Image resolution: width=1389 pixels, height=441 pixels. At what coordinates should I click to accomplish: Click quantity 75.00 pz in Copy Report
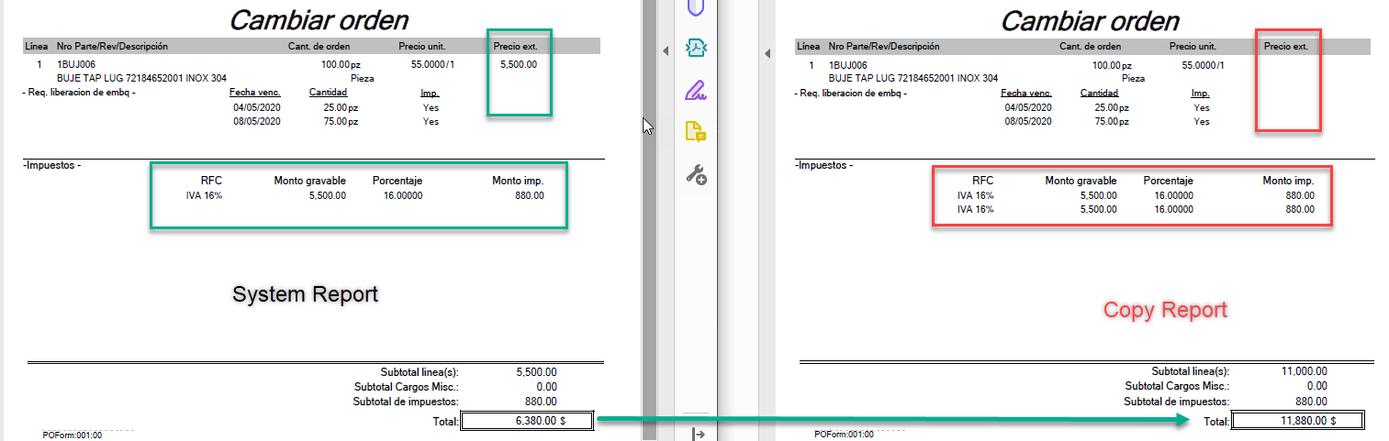coord(1110,121)
